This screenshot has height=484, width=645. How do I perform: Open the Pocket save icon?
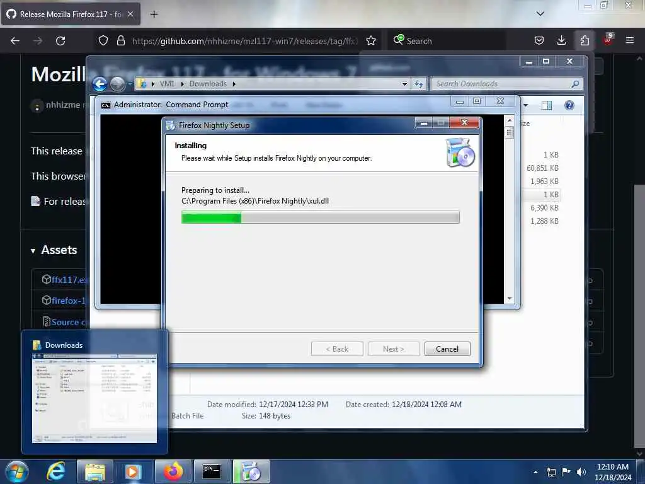coord(539,41)
